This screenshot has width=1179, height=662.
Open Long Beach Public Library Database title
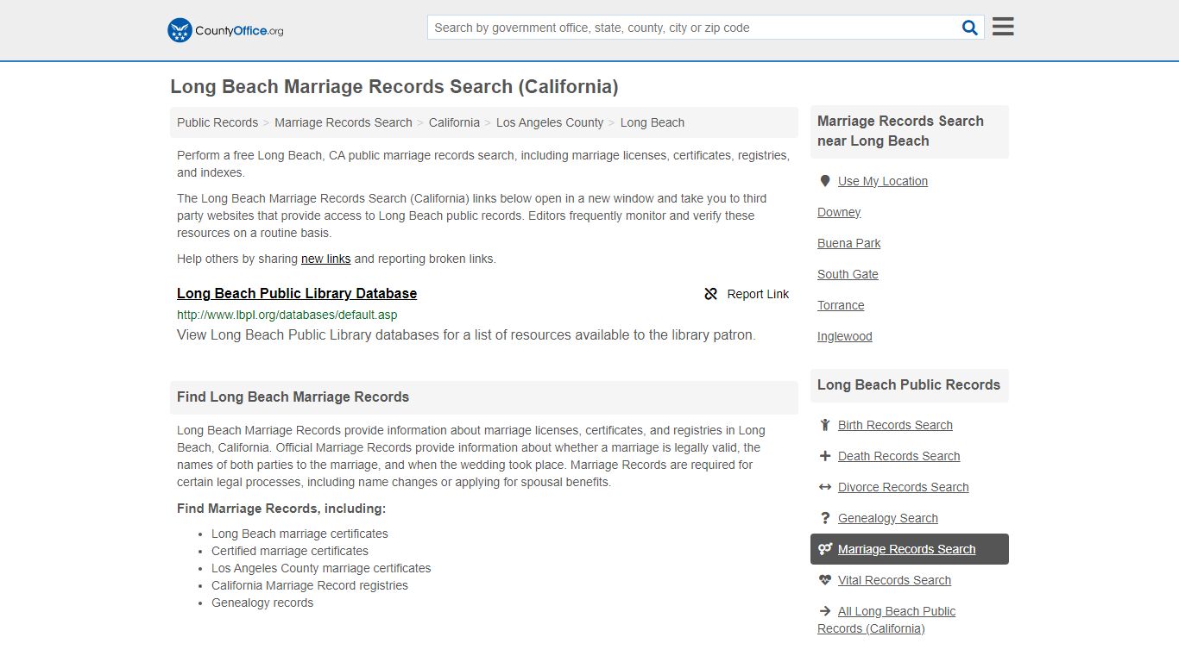[x=297, y=293]
